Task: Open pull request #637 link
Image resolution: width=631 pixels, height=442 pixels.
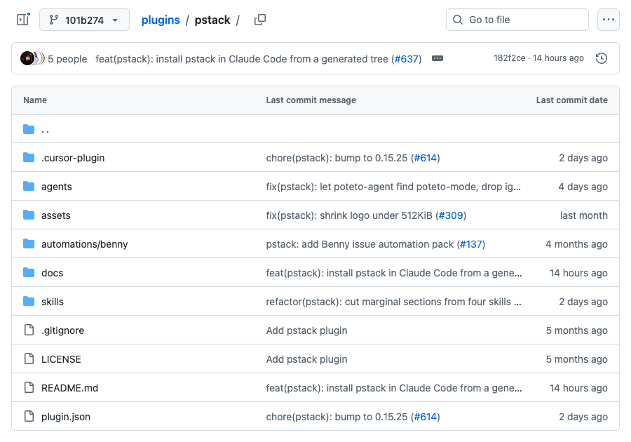Action: point(407,59)
